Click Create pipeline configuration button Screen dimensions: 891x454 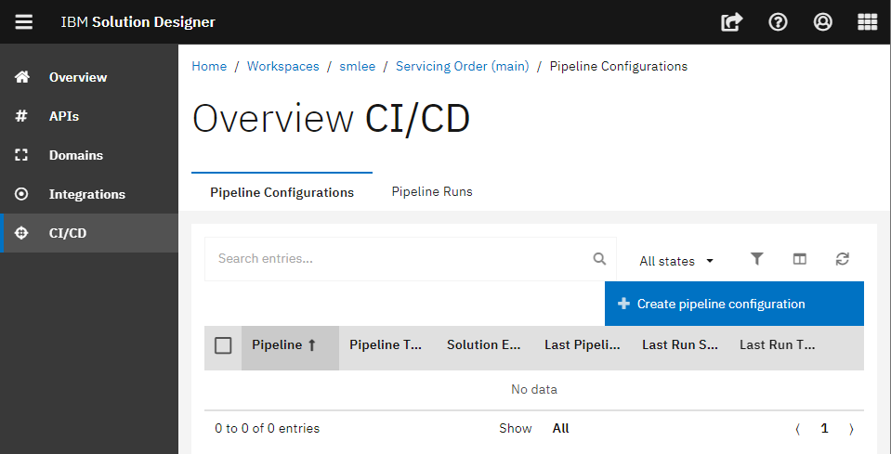[x=734, y=304]
